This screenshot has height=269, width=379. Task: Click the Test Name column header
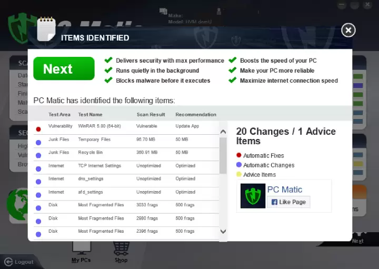coord(90,115)
